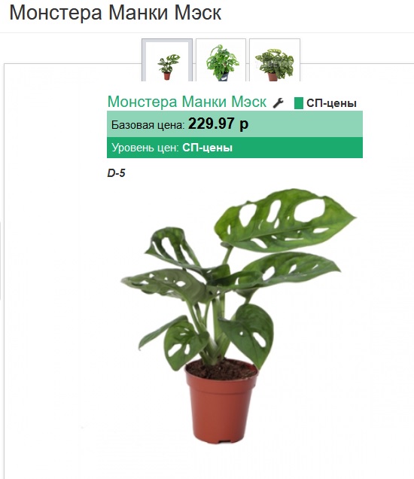Click the Уровень цен label
Viewport: 414px width, 479px height.
tap(145, 148)
